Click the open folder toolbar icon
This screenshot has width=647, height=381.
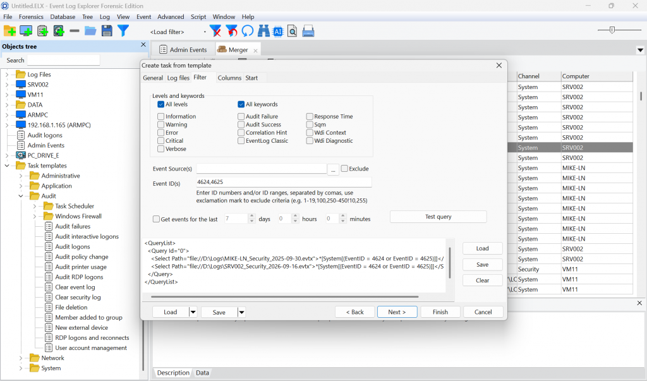tap(90, 31)
